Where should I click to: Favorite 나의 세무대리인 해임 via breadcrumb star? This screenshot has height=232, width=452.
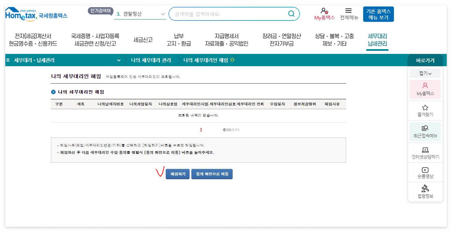click(x=232, y=59)
